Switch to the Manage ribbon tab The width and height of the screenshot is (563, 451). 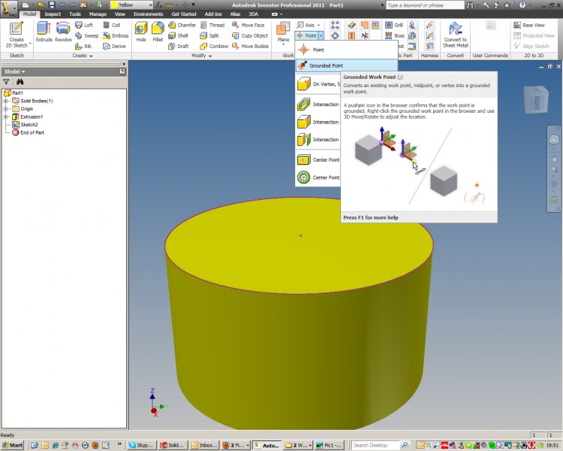point(98,14)
